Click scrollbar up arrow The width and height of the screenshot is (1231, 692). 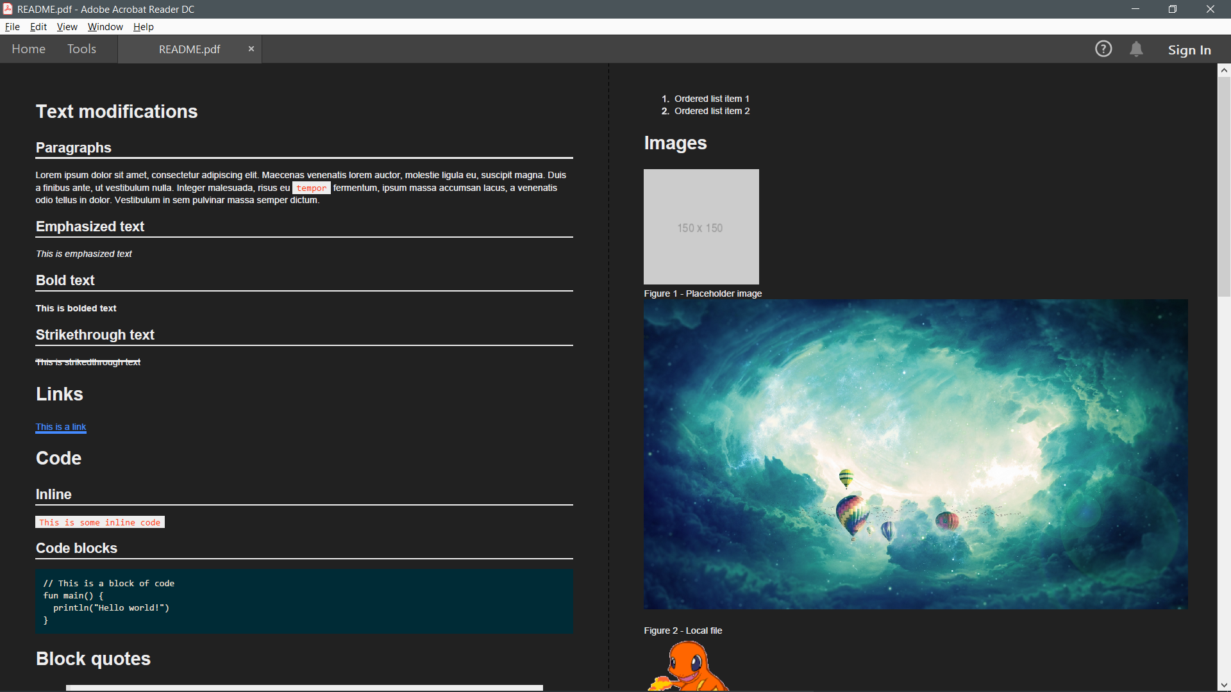(x=1224, y=70)
